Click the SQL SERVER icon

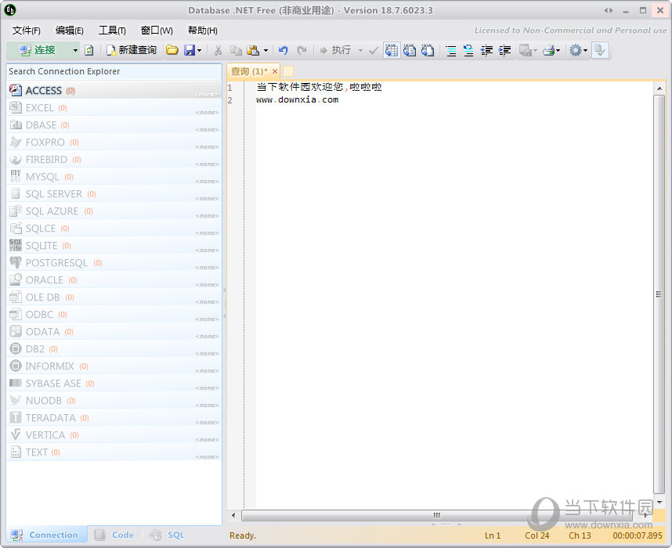pos(16,193)
